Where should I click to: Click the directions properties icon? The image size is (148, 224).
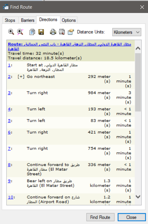[x=71, y=32]
